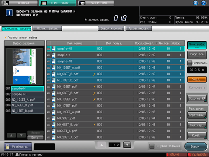
Task: Click the Select All button
Action: (x=197, y=55)
